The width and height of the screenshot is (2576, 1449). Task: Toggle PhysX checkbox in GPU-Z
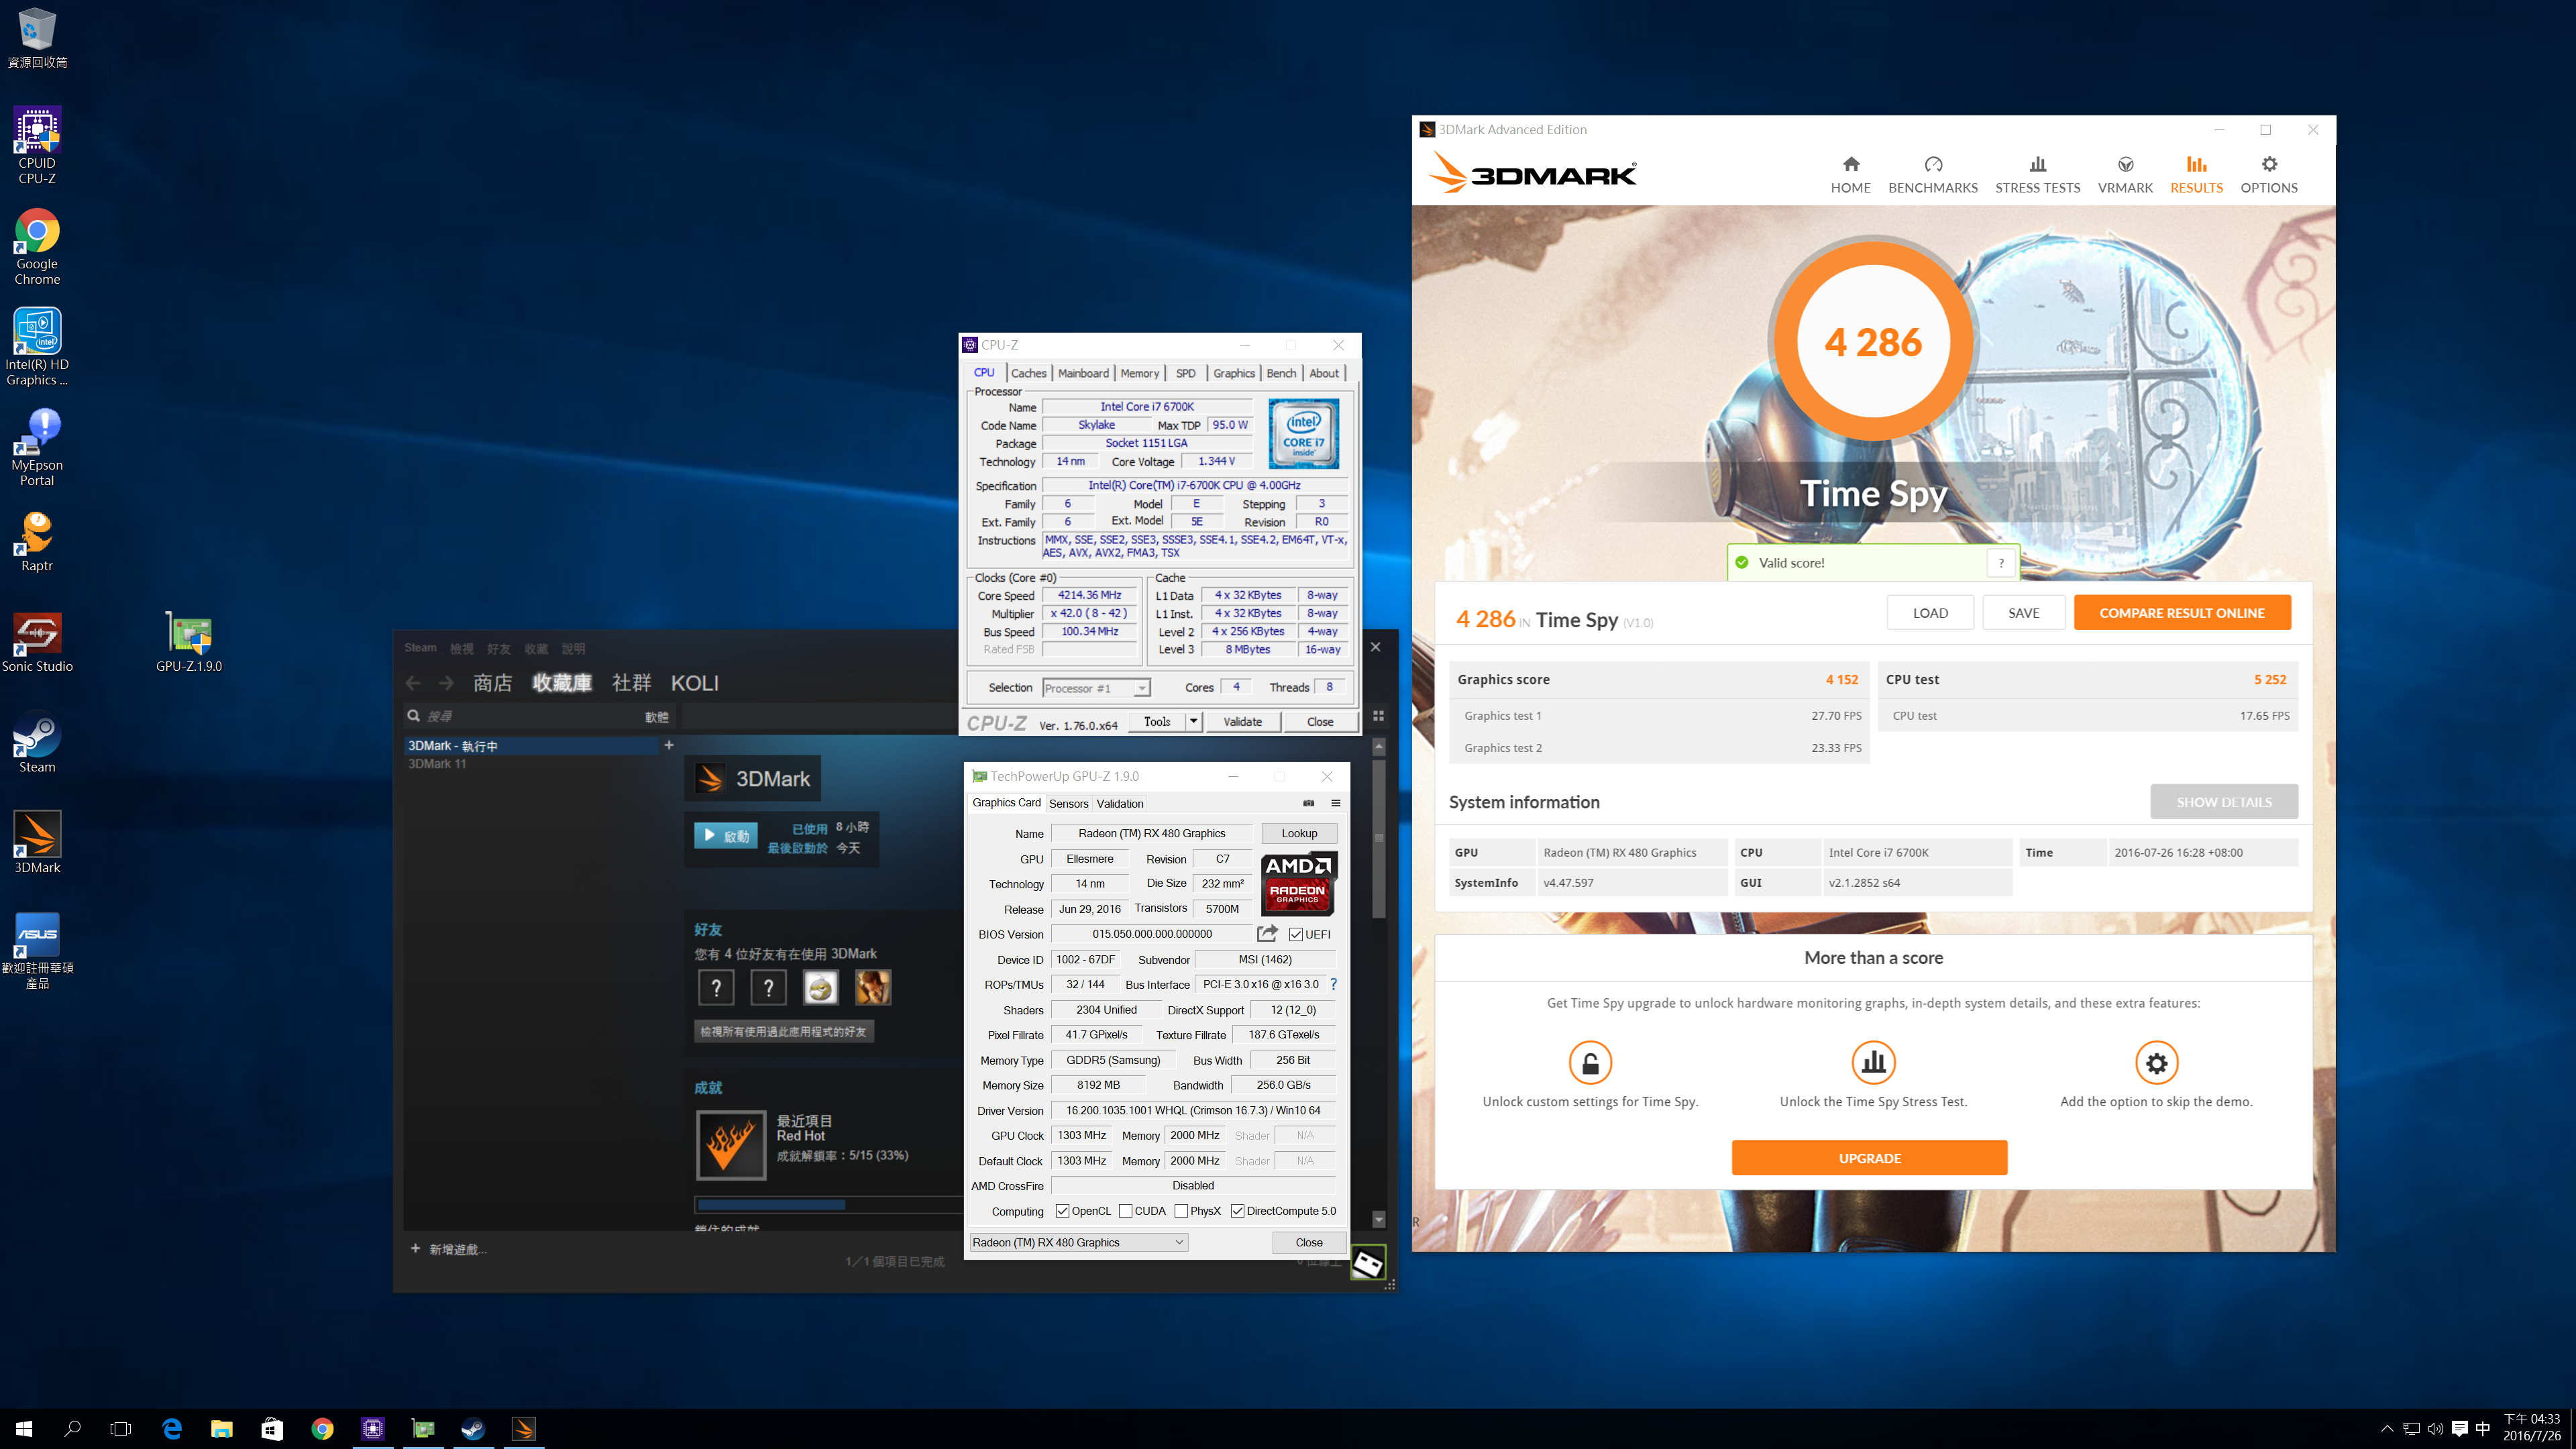pos(1181,1211)
